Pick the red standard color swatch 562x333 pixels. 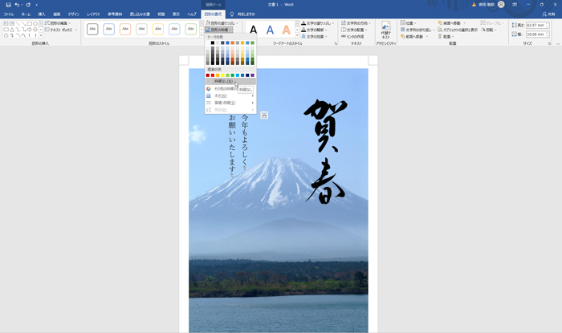point(213,75)
